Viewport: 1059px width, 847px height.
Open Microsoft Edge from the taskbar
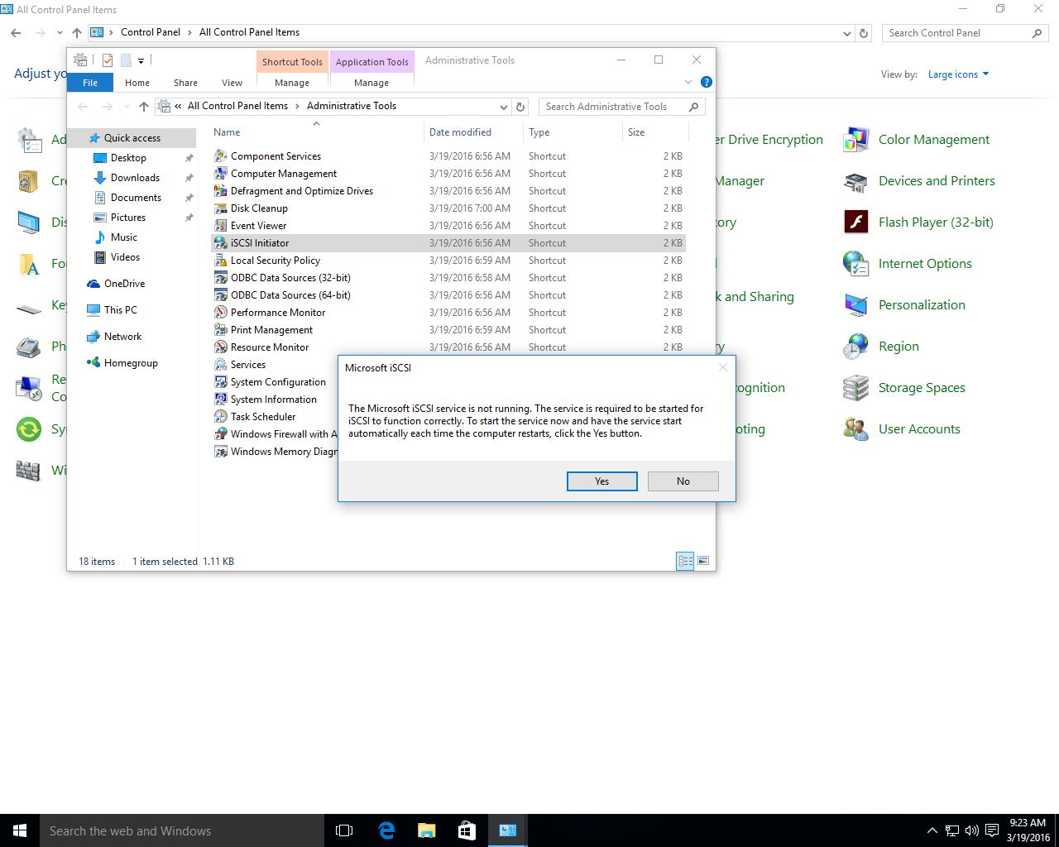pyautogui.click(x=386, y=830)
